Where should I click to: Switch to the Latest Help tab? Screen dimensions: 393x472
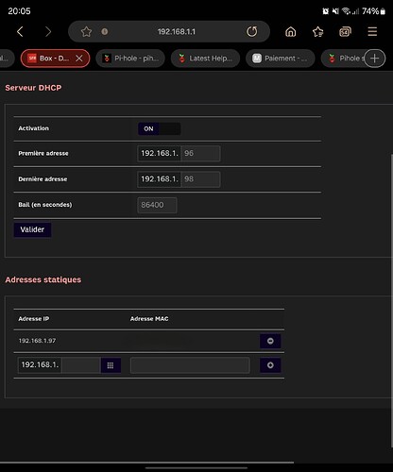[x=205, y=59]
